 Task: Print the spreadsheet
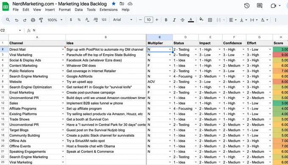point(33,20)
